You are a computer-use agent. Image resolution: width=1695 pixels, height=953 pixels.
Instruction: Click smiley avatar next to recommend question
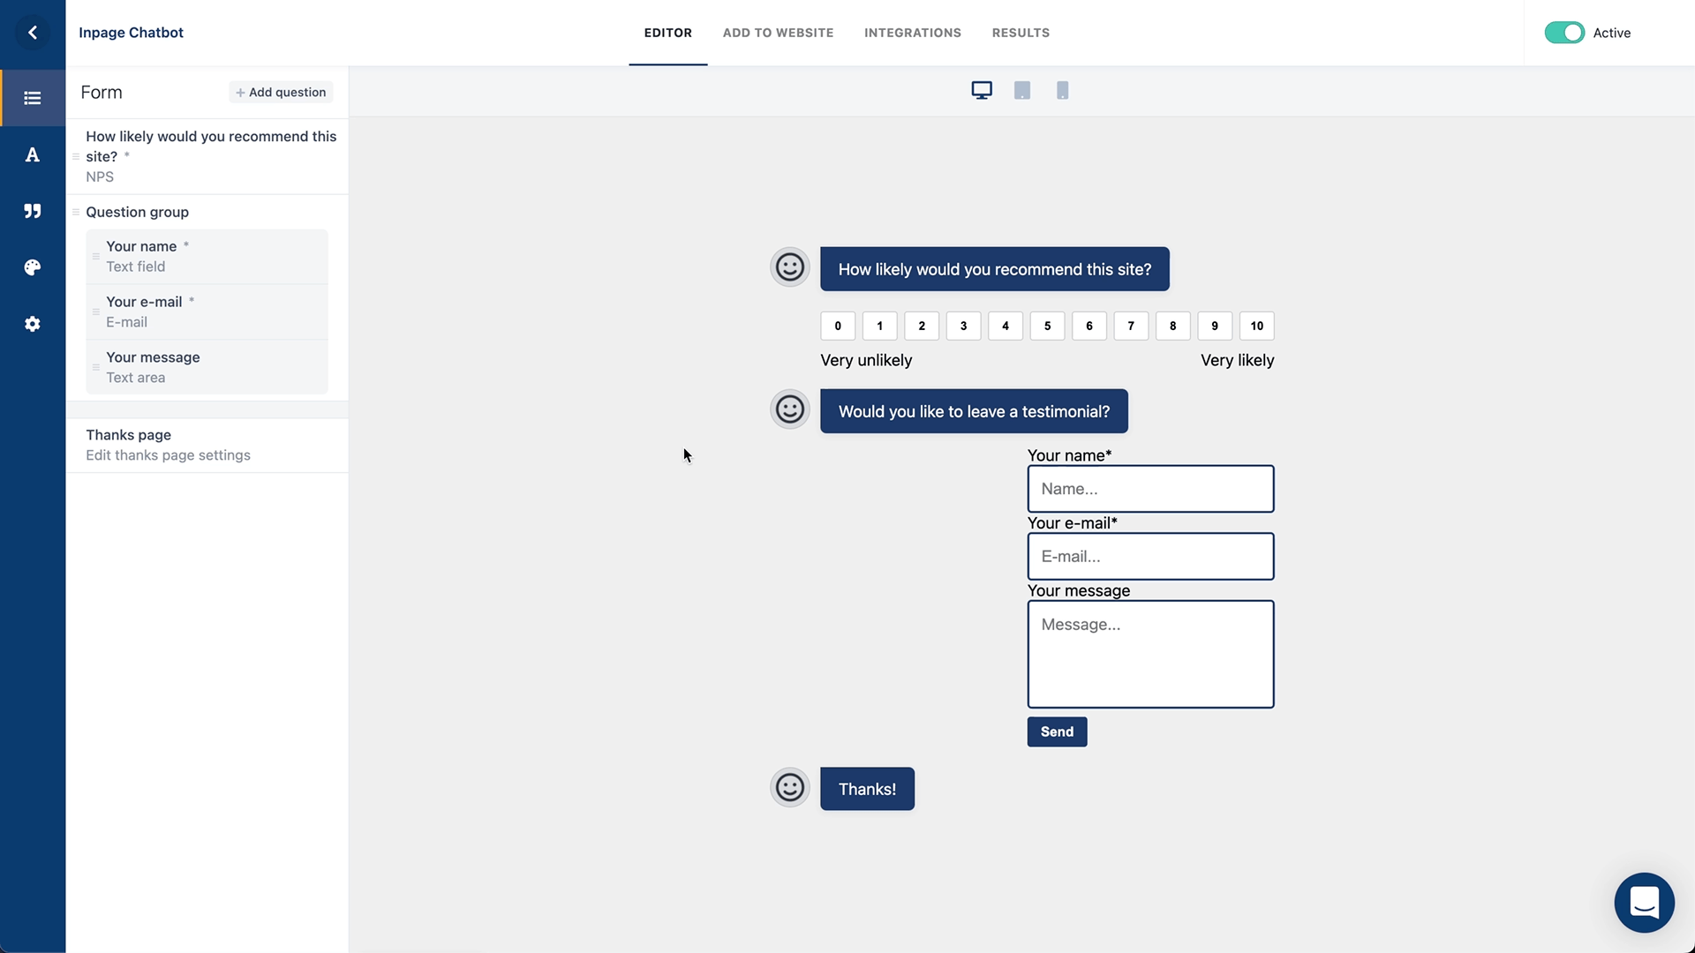click(x=790, y=267)
